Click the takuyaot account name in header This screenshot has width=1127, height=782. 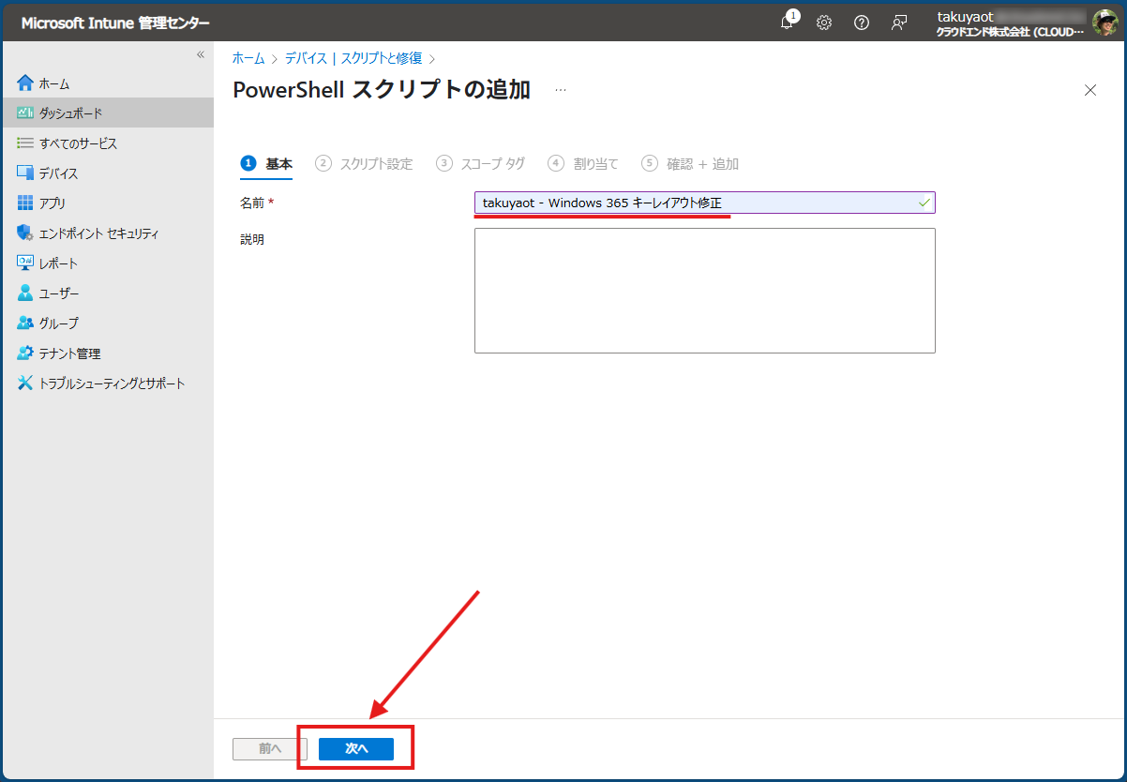pos(965,17)
